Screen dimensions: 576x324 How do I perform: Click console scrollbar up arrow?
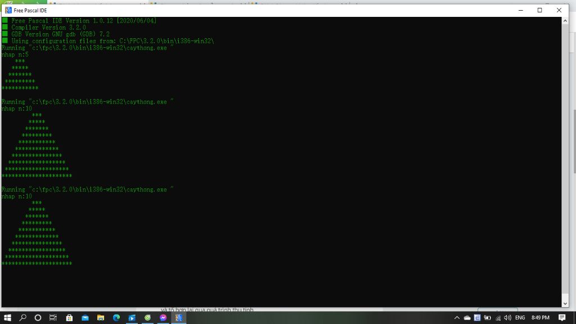coord(565,21)
